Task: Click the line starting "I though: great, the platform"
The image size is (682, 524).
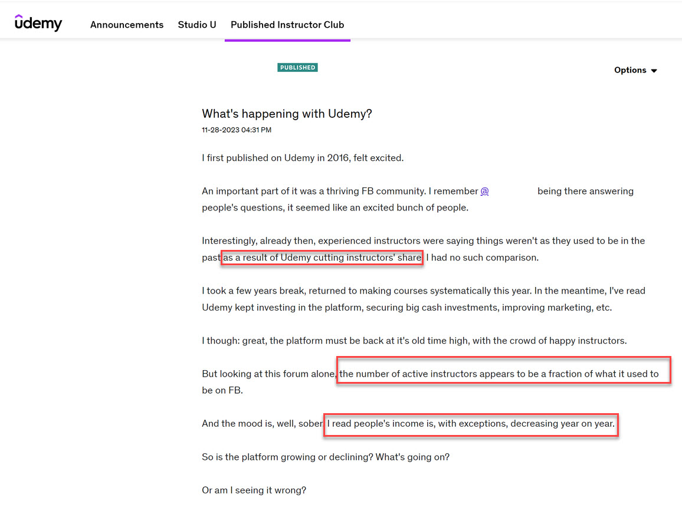Action: point(414,341)
